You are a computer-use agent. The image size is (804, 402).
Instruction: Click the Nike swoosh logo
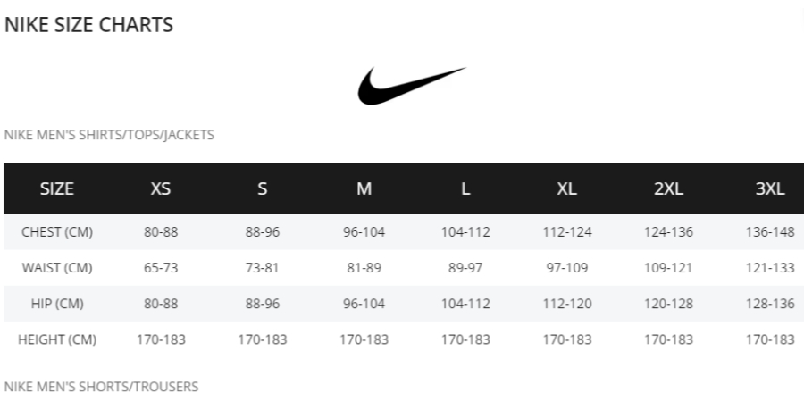(412, 86)
